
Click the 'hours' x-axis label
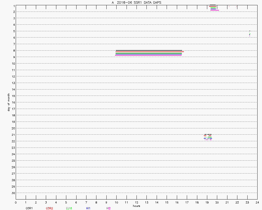136,206
